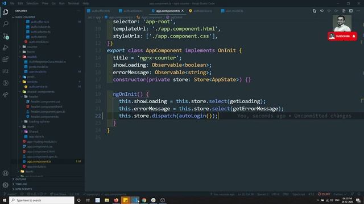
Task: Open auth.module.ts in explorer
Action: [39, 42]
